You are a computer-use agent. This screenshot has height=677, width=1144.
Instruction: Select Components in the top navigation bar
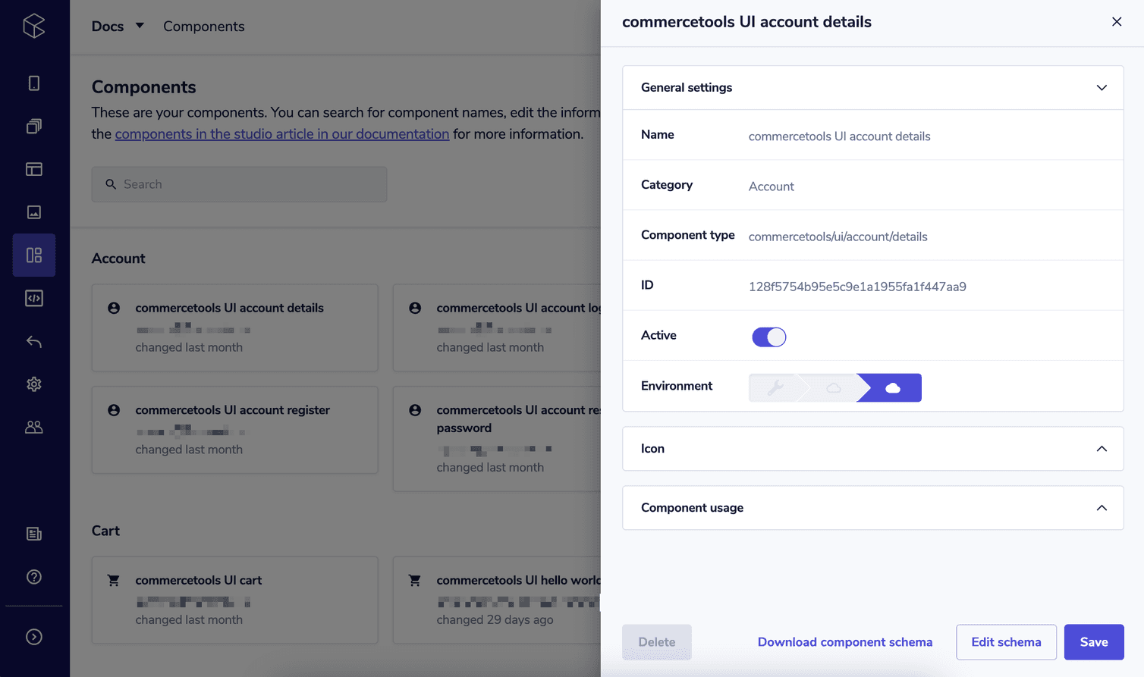pos(203,26)
